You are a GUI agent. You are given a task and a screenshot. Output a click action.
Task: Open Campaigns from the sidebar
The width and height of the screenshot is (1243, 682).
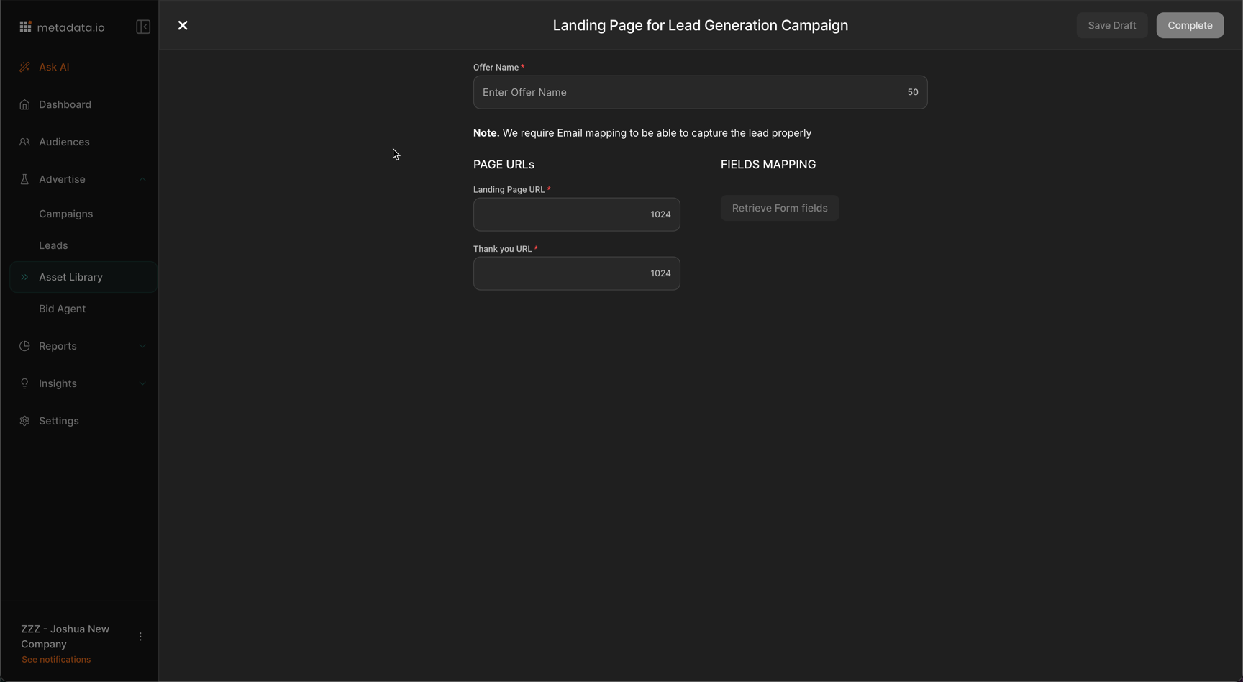pos(65,214)
